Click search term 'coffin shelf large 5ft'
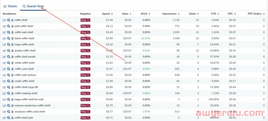This screenshot has width=268, height=121. click(26, 87)
